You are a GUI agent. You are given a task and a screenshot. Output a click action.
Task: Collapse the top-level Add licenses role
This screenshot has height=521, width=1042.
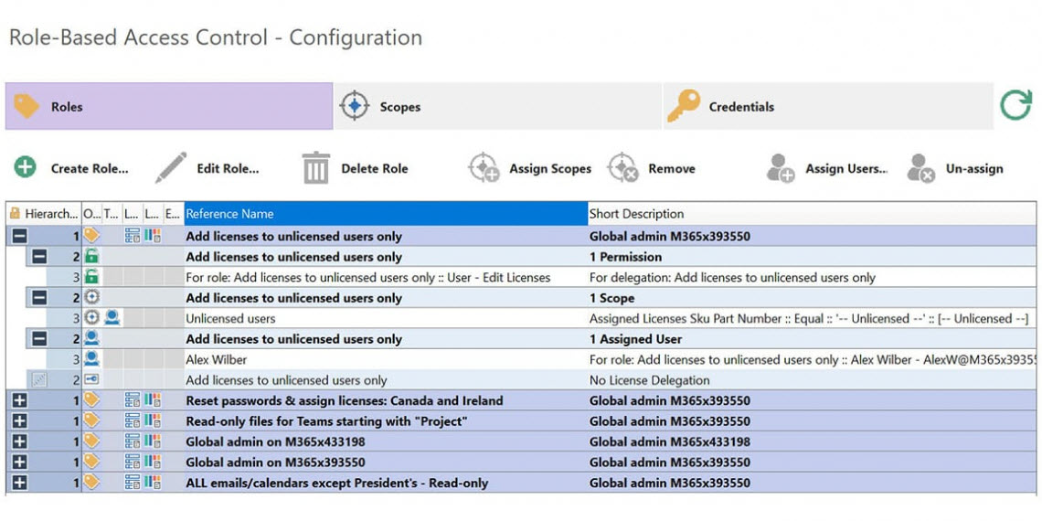(18, 236)
